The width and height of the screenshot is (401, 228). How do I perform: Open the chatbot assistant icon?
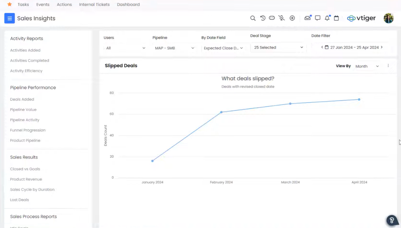[272, 18]
